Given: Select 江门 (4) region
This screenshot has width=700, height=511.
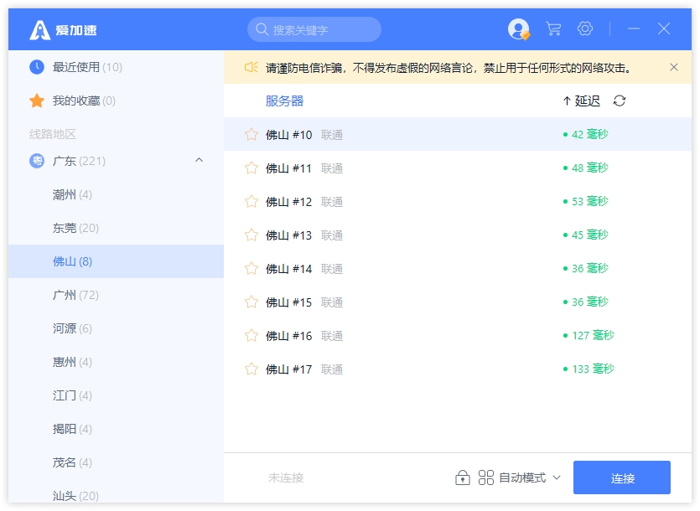Looking at the screenshot, I should click(x=116, y=395).
